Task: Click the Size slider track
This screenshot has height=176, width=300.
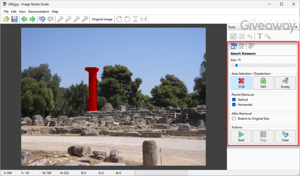Action: click(263, 65)
